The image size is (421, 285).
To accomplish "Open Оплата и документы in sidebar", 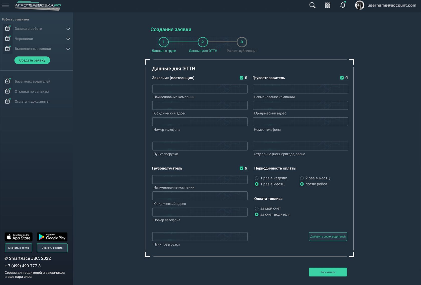I will (32, 101).
